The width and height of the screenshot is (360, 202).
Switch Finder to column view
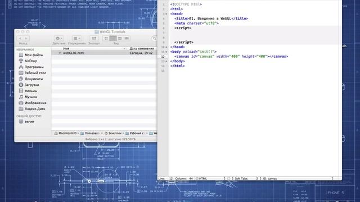tap(120, 38)
